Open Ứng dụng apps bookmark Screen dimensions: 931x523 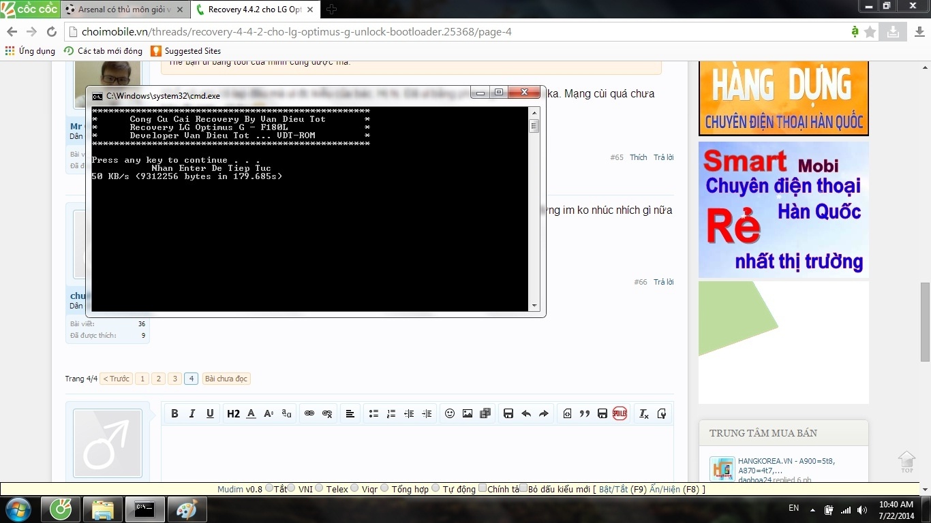30,51
